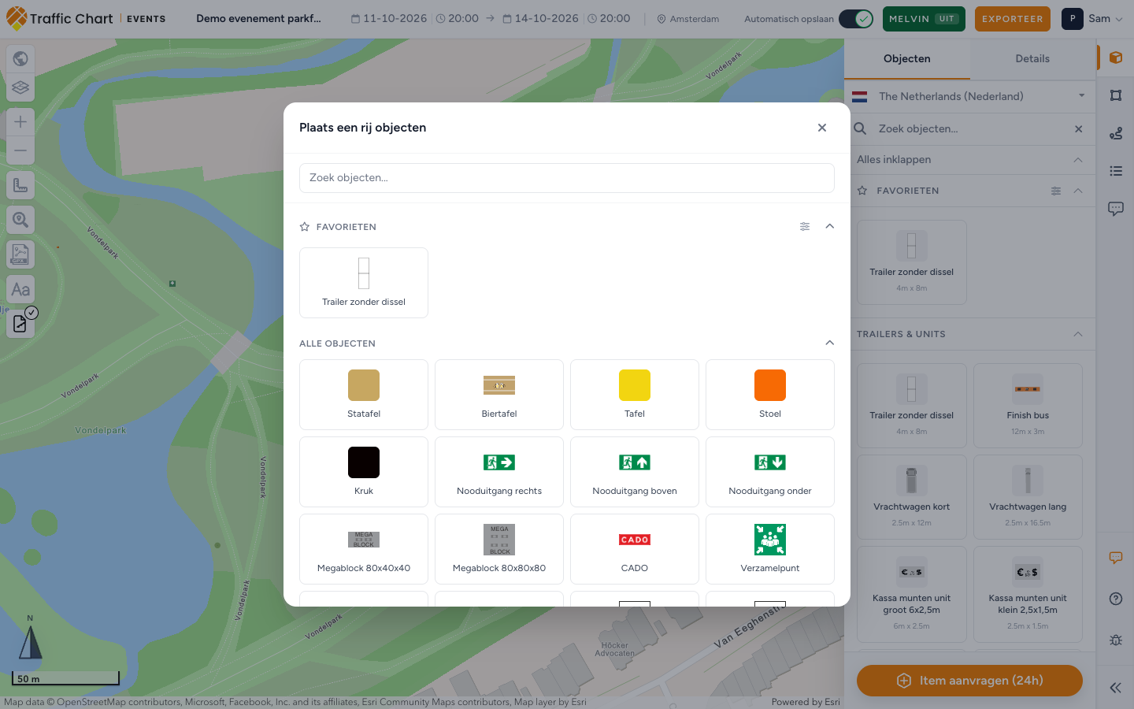
Task: Select the Aa text tool
Action: point(20,289)
